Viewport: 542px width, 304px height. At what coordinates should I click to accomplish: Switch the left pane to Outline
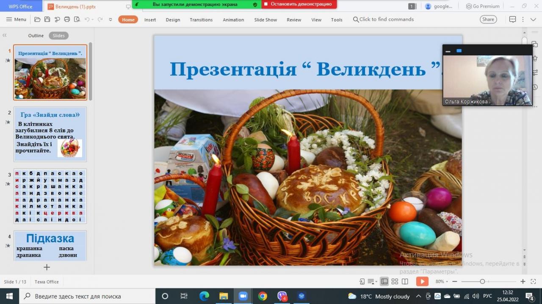click(x=36, y=36)
